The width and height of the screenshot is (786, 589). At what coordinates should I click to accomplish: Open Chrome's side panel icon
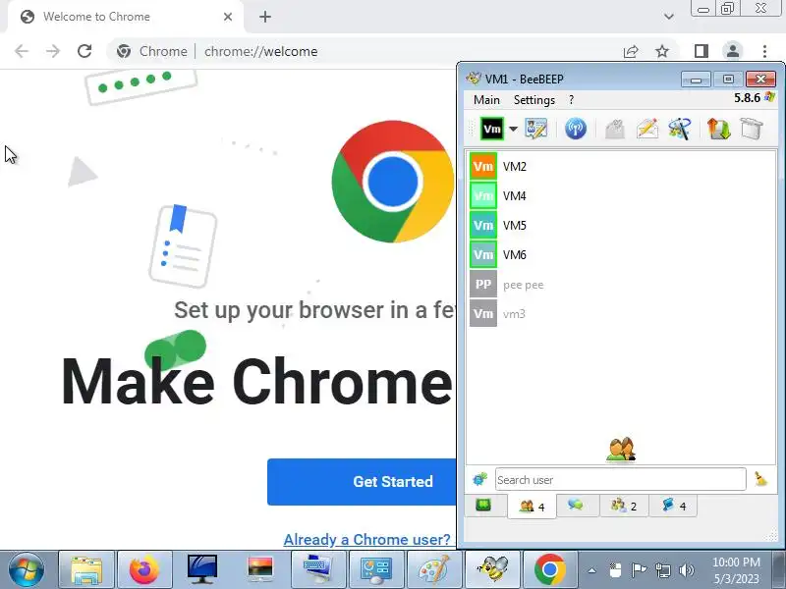pos(702,51)
